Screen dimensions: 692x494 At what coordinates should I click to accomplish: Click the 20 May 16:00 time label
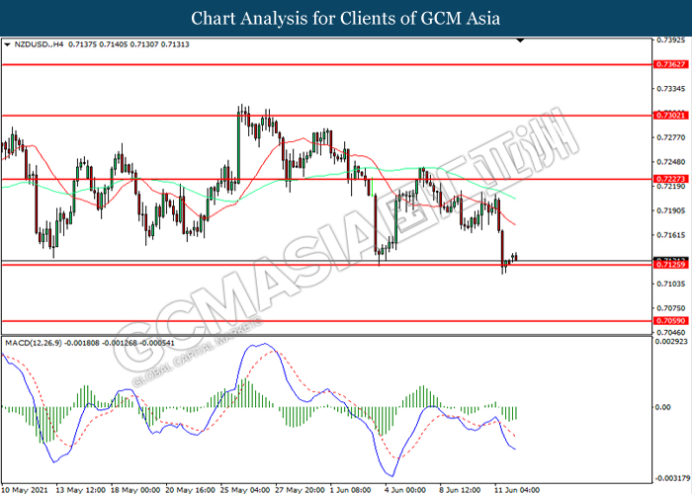[190, 490]
